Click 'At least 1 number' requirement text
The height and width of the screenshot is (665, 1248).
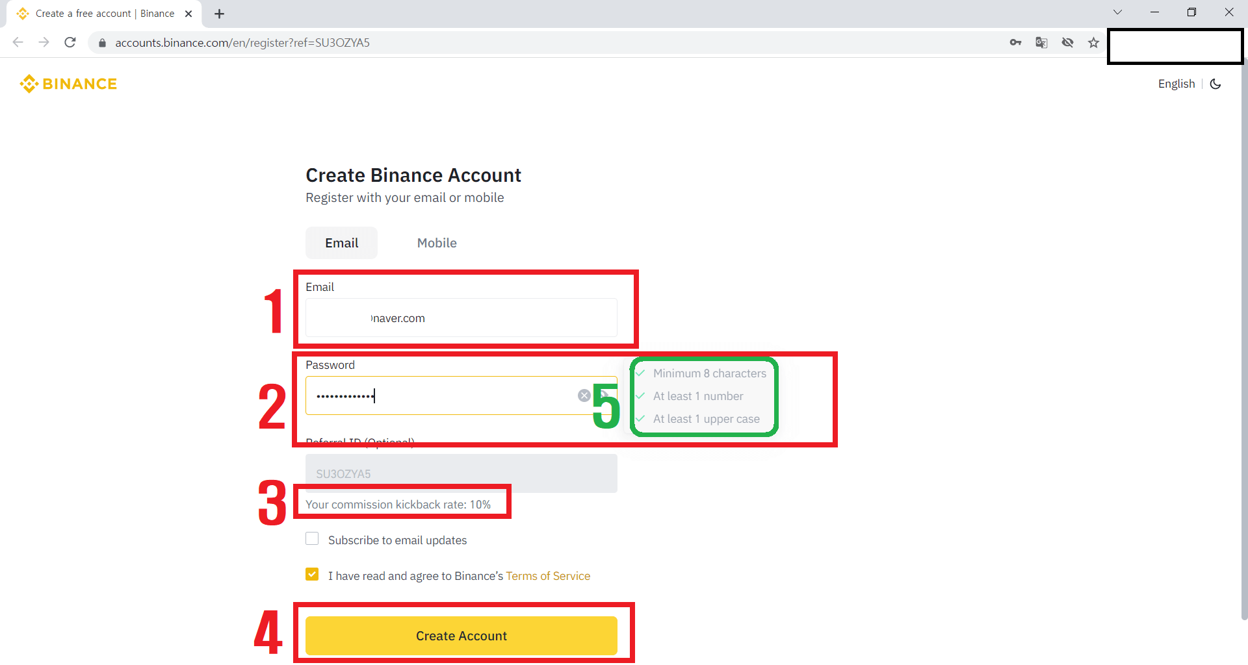[x=698, y=396]
